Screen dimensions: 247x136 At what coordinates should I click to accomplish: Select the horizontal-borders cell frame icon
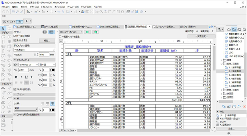tap(47, 104)
